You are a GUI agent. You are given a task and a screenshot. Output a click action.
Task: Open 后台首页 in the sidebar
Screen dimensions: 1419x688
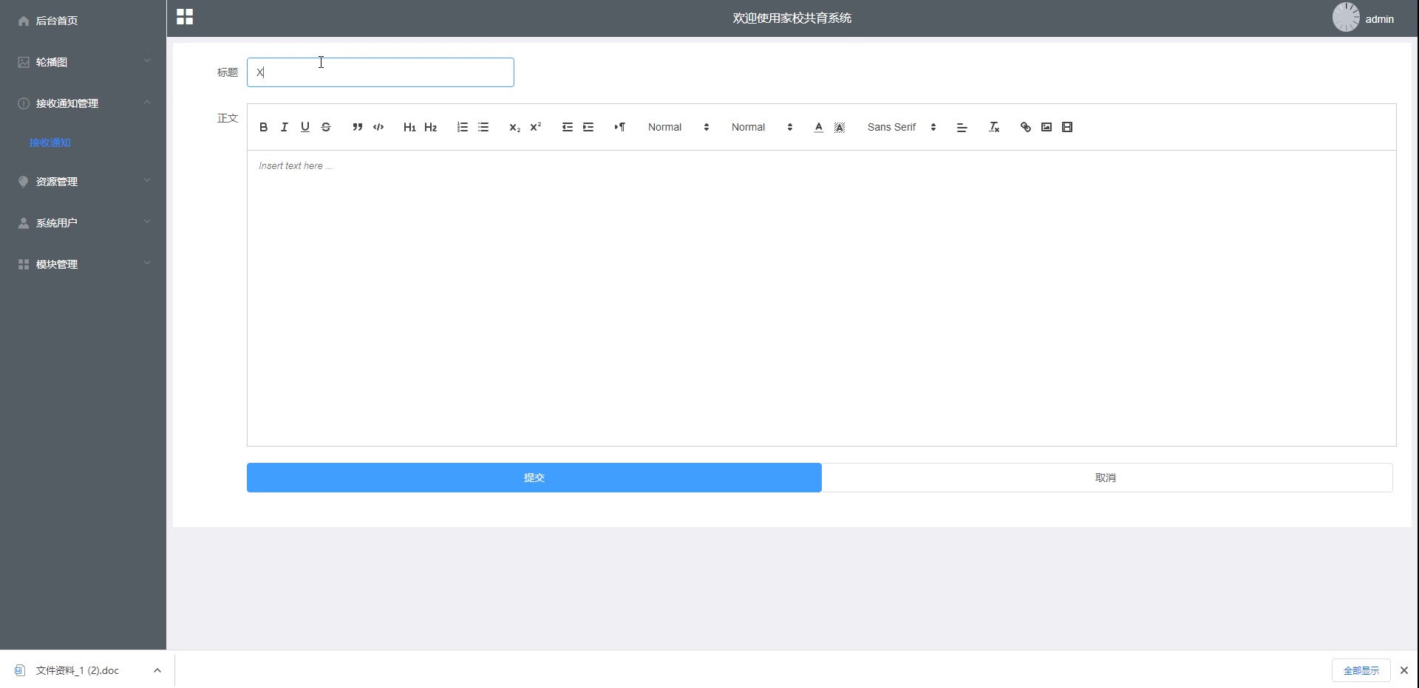coord(83,21)
